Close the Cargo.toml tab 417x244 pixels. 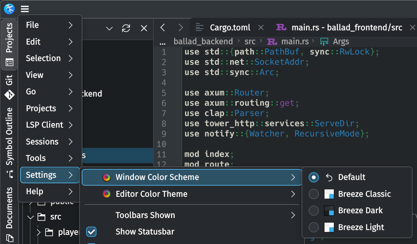pos(261,27)
